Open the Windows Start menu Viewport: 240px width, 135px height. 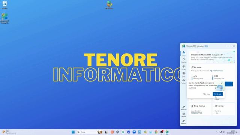73,132
